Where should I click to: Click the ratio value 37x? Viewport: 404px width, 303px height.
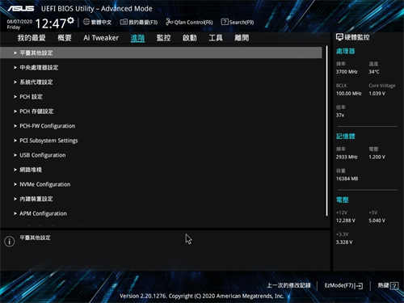coord(340,116)
